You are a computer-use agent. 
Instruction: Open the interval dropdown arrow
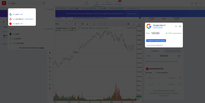(x=71, y=24)
